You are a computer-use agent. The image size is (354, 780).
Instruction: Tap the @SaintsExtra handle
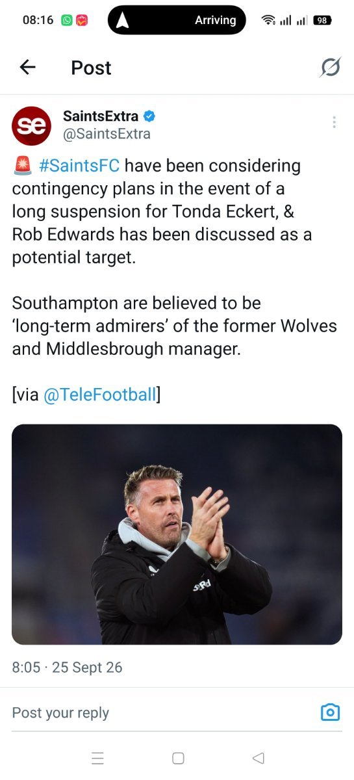[107, 135]
